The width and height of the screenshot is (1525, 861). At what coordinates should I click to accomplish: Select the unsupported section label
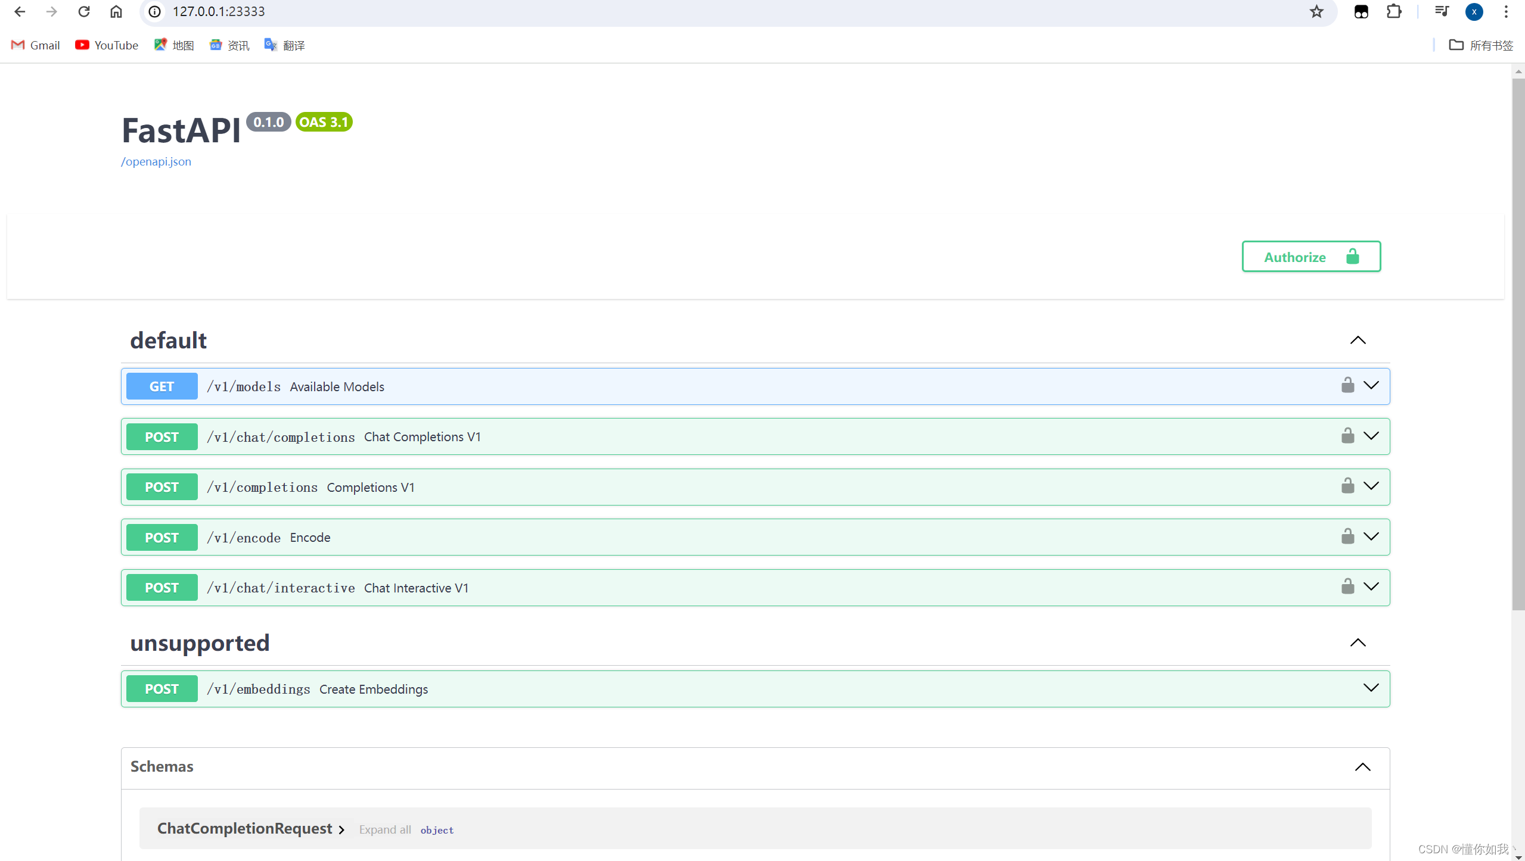[200, 644]
